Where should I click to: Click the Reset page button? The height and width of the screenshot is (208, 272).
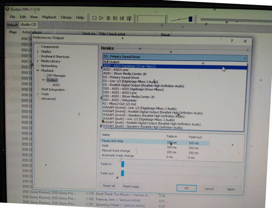point(131,186)
